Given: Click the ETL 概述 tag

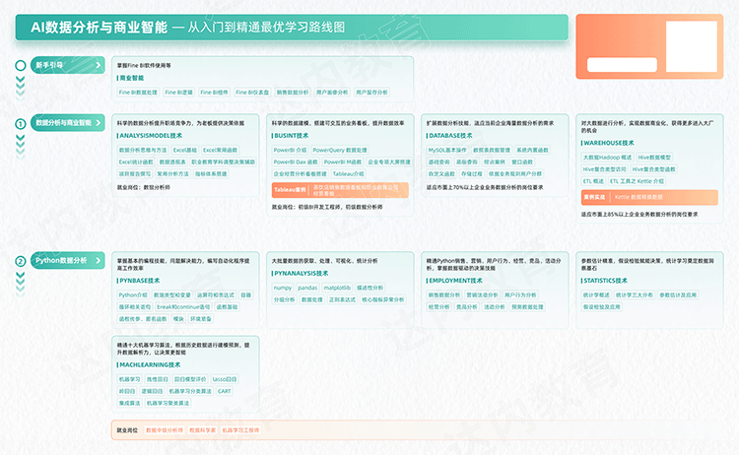Looking at the screenshot, I should (593, 181).
